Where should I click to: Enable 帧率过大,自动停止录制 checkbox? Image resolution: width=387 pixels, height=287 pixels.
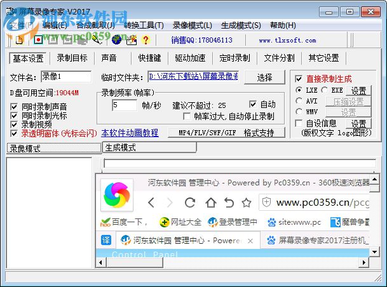pos(187,116)
